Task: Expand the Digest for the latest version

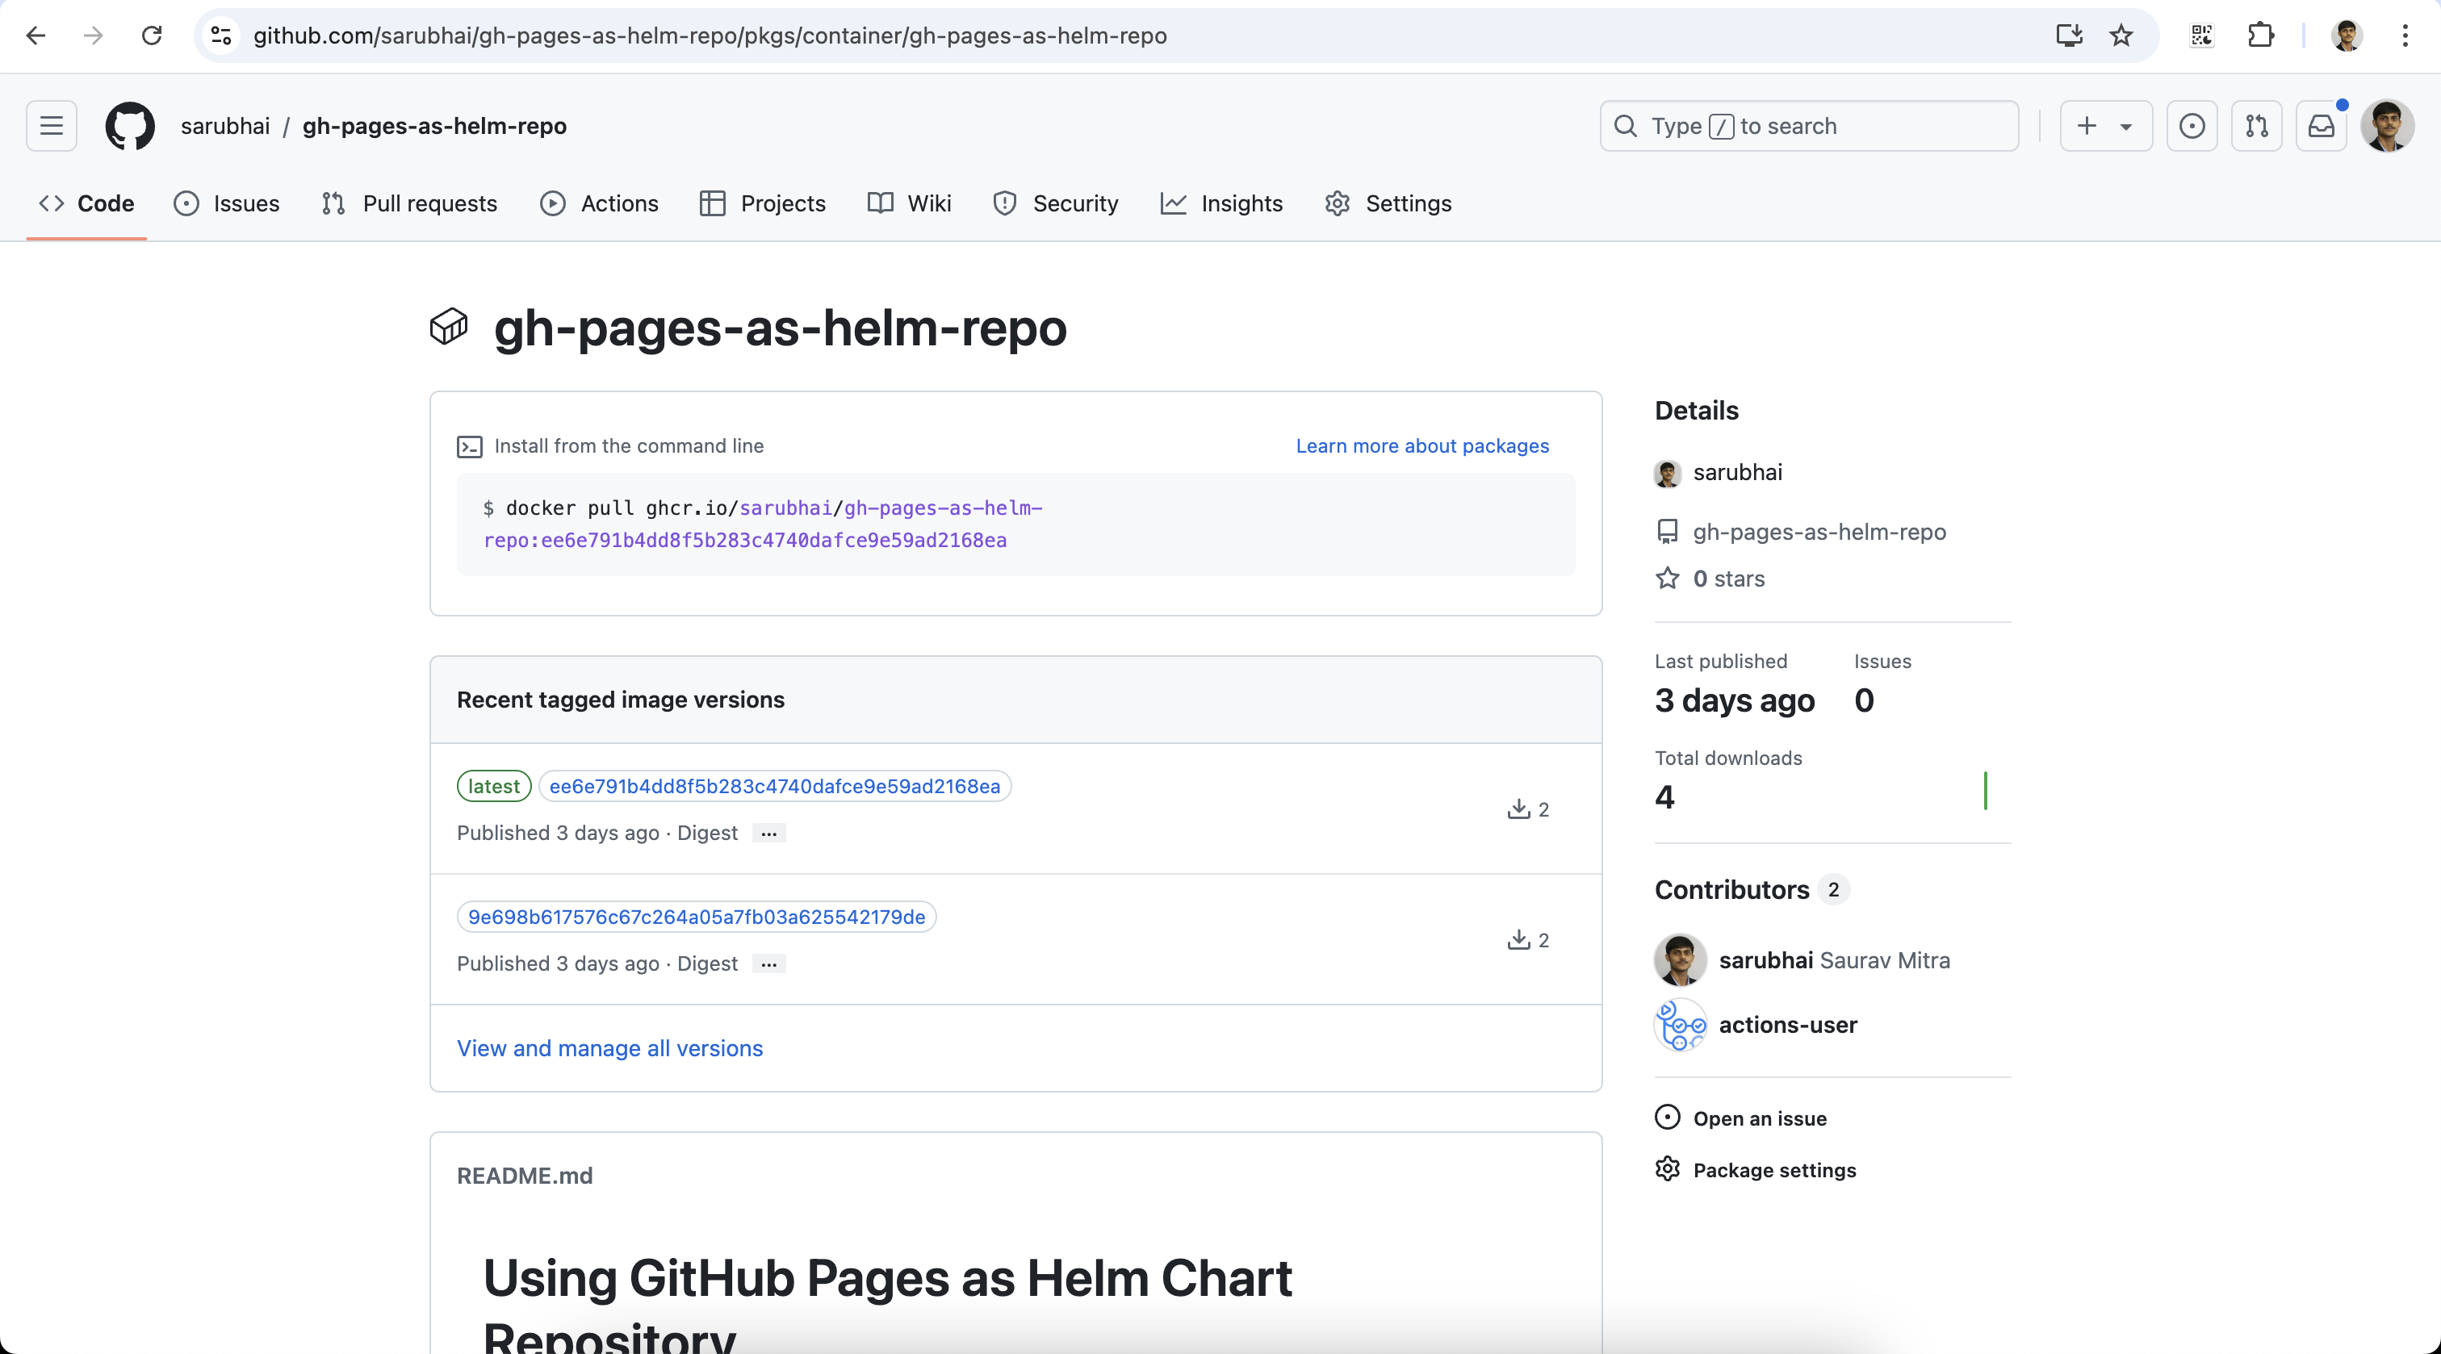Action: pos(768,833)
